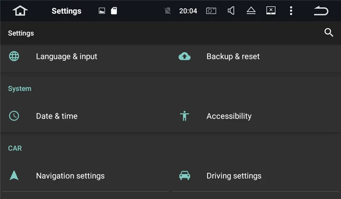The height and width of the screenshot is (199, 341).
Task: Tap the no-SIM status icon
Action: 168,11
